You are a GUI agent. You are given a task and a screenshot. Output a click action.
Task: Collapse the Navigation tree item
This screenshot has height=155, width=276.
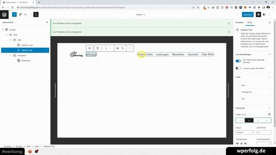click(10, 56)
